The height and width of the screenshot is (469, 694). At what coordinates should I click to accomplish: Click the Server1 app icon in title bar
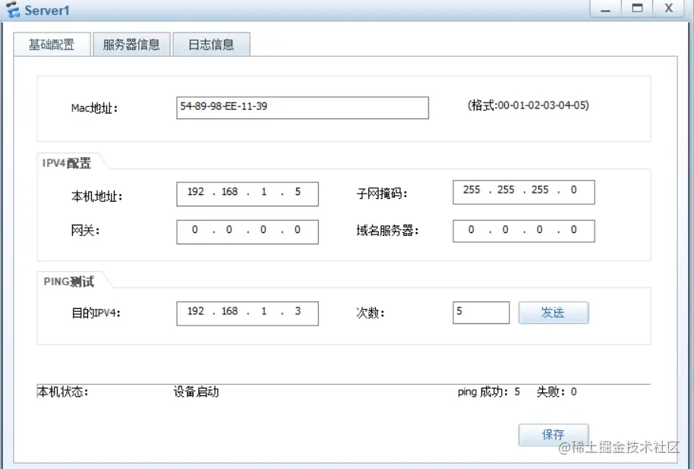coord(13,9)
